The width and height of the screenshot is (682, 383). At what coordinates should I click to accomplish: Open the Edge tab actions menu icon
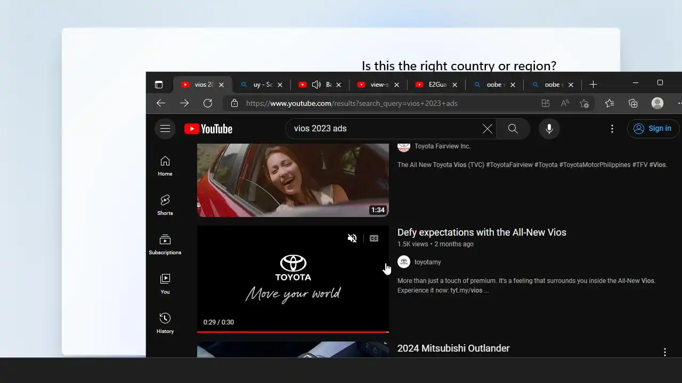pyautogui.click(x=159, y=85)
